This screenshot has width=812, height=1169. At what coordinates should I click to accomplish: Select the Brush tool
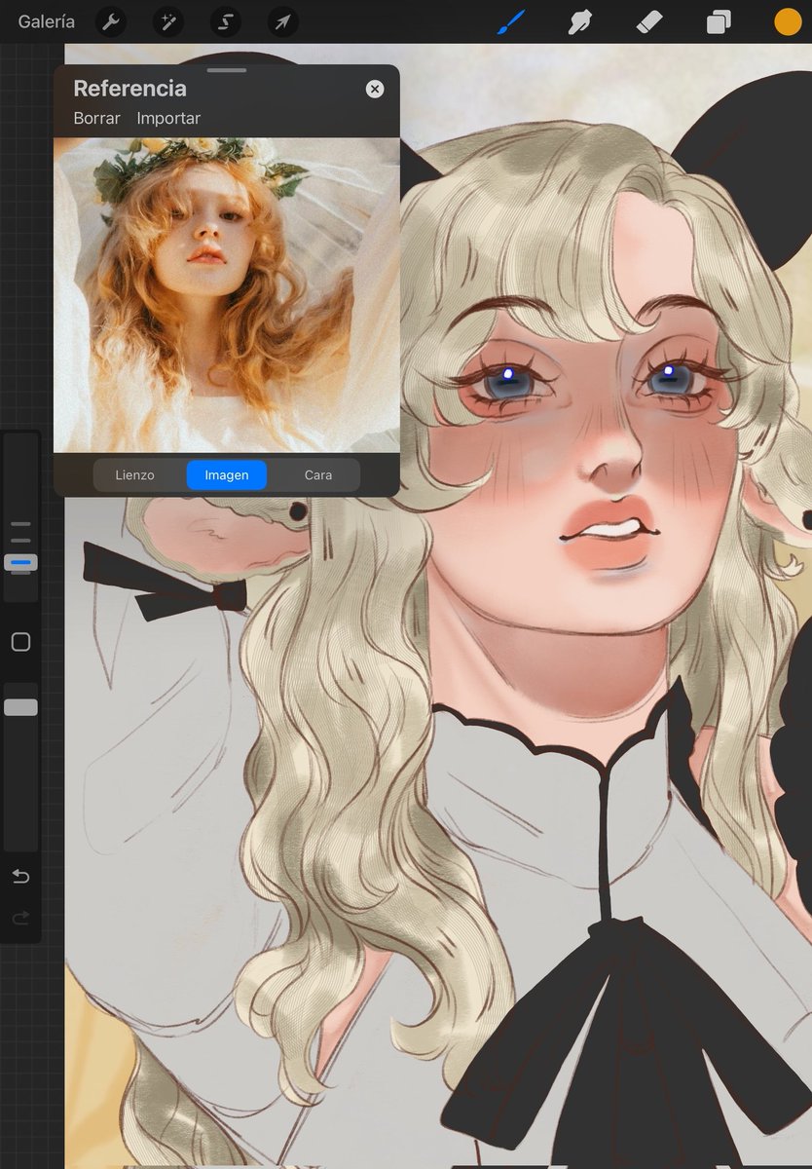[x=511, y=21]
